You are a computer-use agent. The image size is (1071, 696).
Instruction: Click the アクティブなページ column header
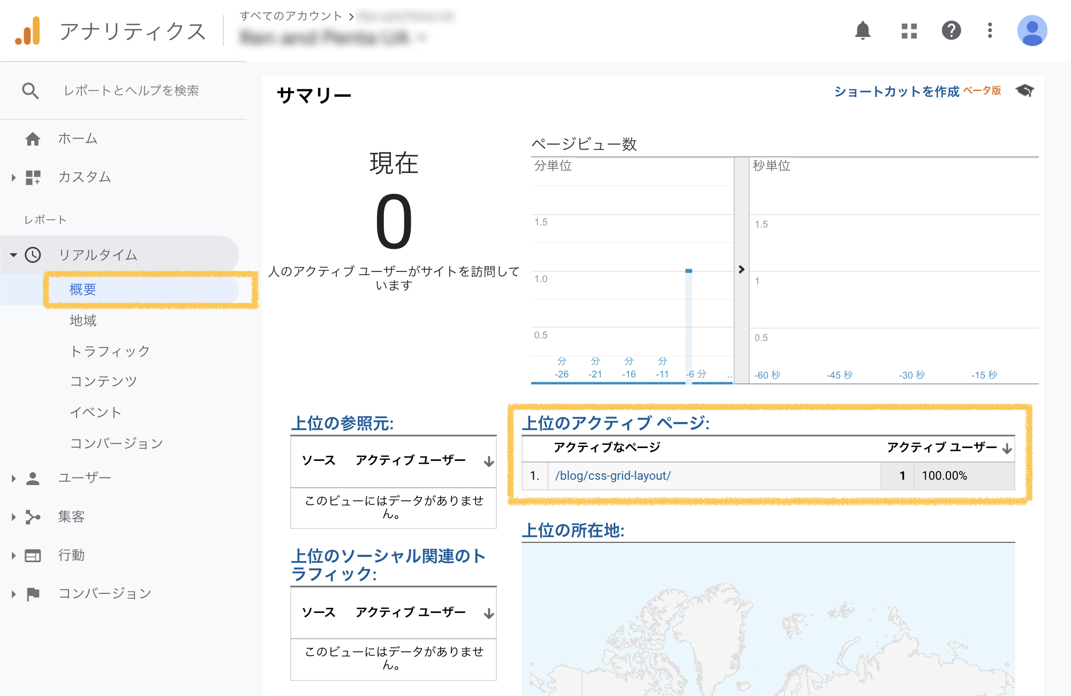point(607,447)
